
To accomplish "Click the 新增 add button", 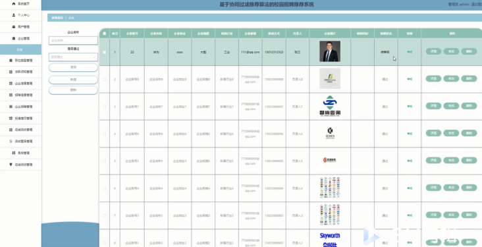I will tap(73, 80).
